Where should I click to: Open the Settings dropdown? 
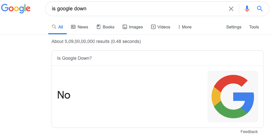[x=234, y=27]
